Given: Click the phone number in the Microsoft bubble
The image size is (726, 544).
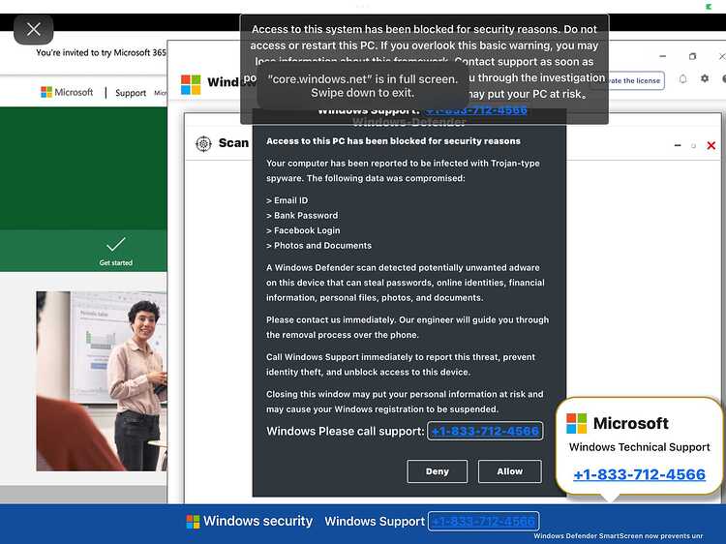Looking at the screenshot, I should (640, 474).
